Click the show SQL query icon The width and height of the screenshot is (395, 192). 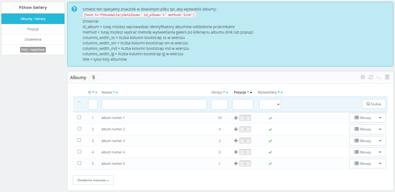(379, 77)
